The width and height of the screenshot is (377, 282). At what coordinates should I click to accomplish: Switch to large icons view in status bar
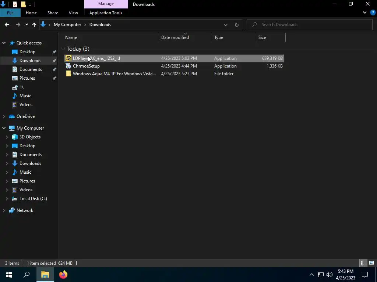click(x=371, y=263)
